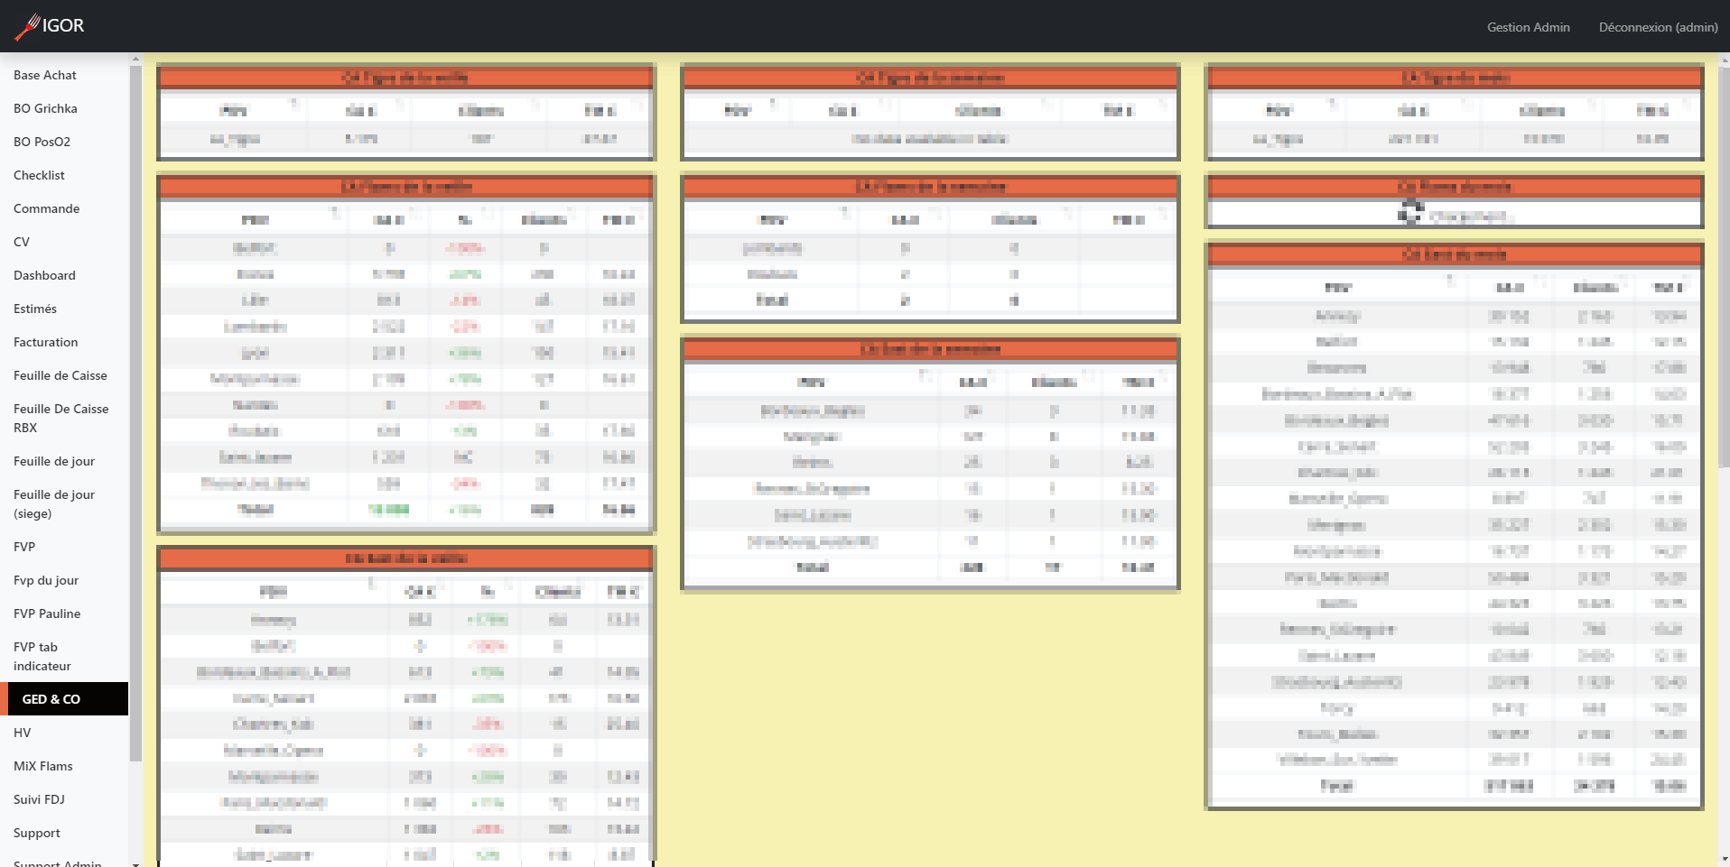Image resolution: width=1730 pixels, height=867 pixels.
Task: Click the main page scroll-up arrow
Action: 1724,60
